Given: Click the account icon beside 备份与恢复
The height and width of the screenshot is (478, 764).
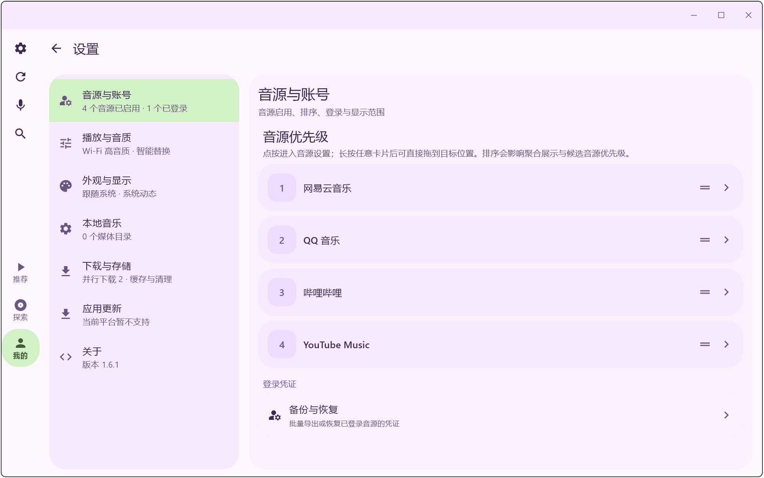Looking at the screenshot, I should [274, 415].
